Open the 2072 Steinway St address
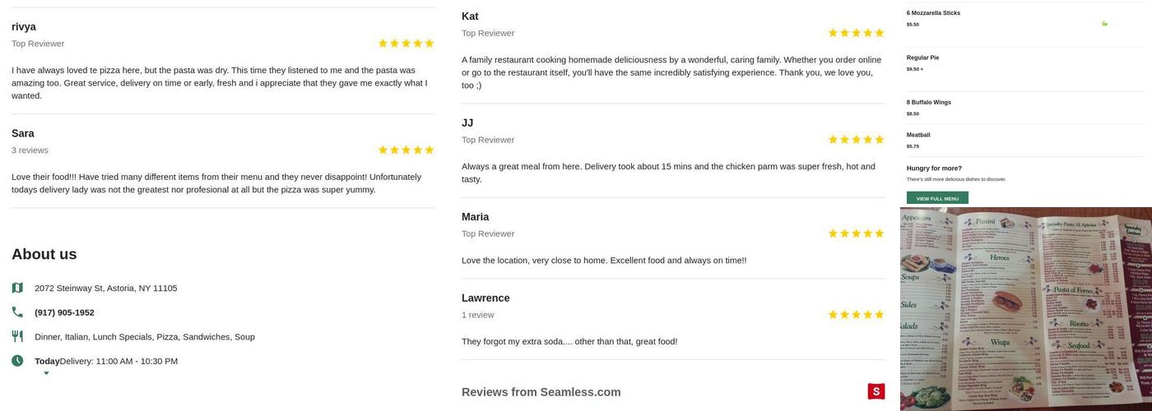 [x=105, y=288]
